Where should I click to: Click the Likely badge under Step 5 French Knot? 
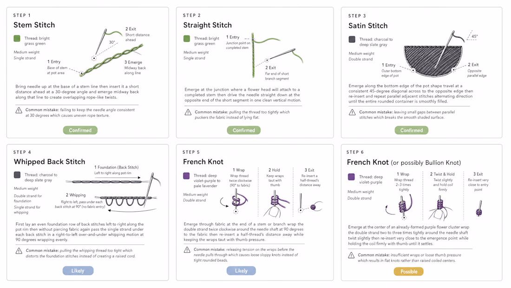point(241,271)
